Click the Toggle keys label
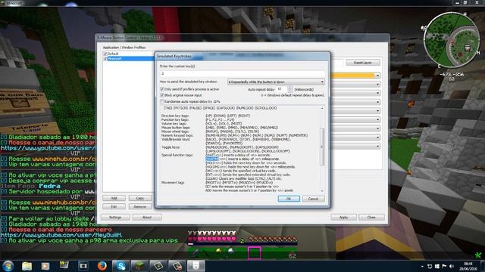The width and height of the screenshot is (485, 272). (171, 147)
